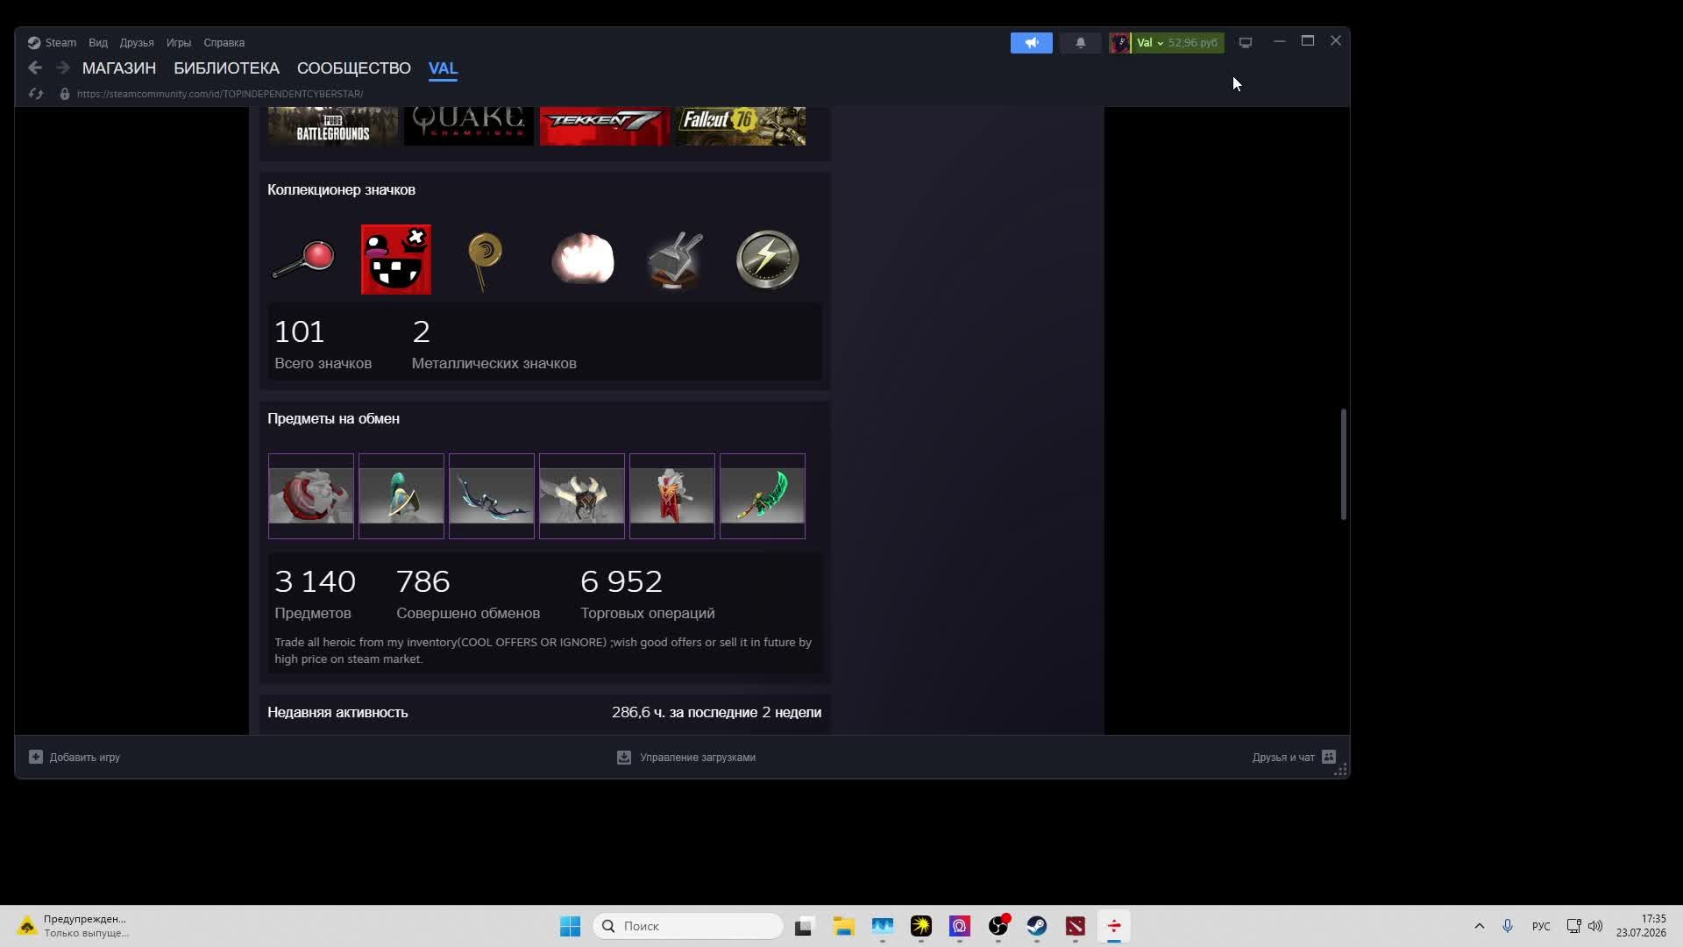This screenshot has width=1683, height=947.
Task: Open the Справка menu
Action: tap(224, 42)
